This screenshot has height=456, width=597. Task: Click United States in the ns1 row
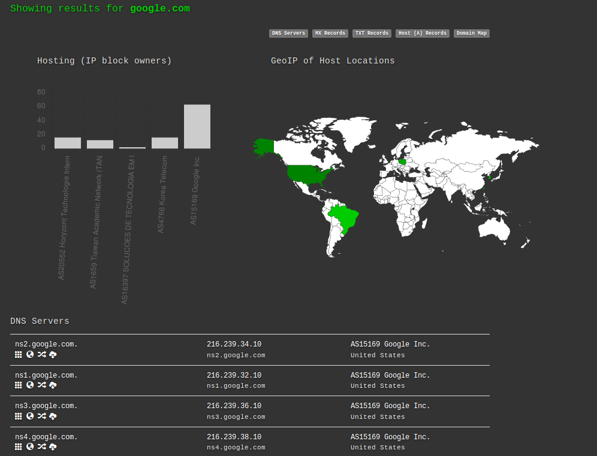(x=378, y=386)
